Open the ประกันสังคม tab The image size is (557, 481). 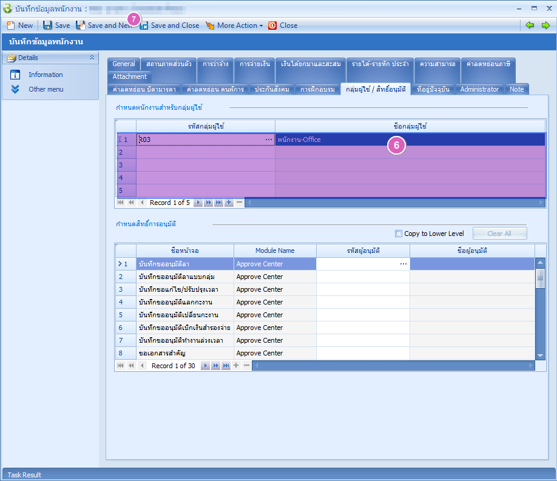click(x=272, y=89)
